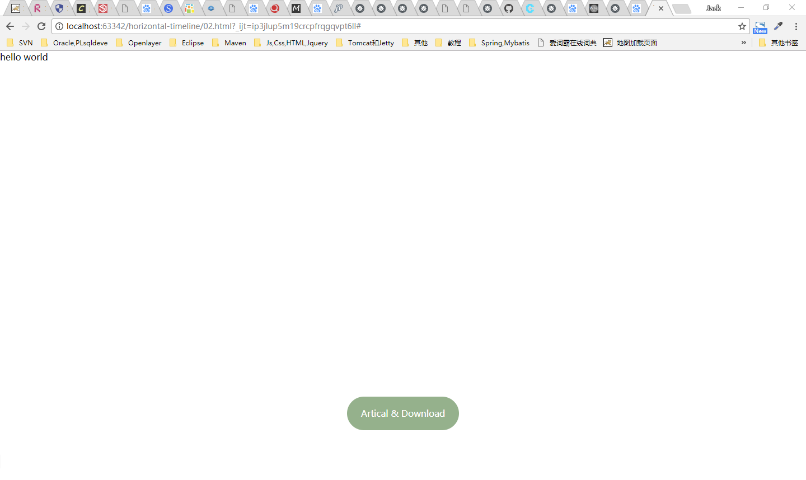806x480 pixels.
Task: Go back to the previous page
Action: [10, 26]
